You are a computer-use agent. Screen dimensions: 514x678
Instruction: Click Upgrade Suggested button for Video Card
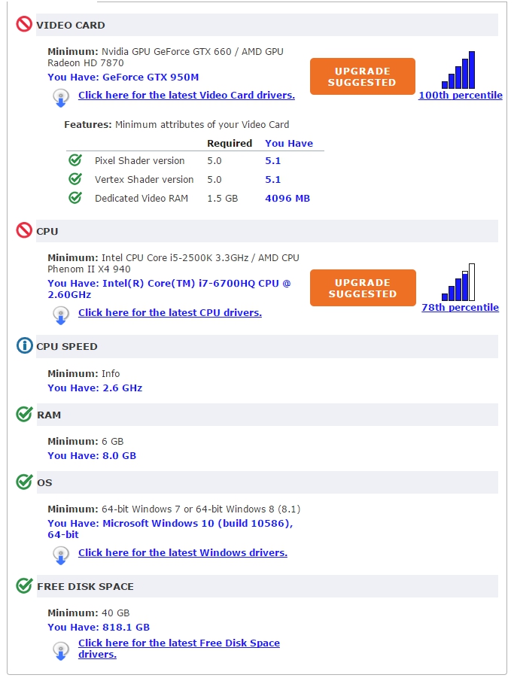pyautogui.click(x=363, y=77)
